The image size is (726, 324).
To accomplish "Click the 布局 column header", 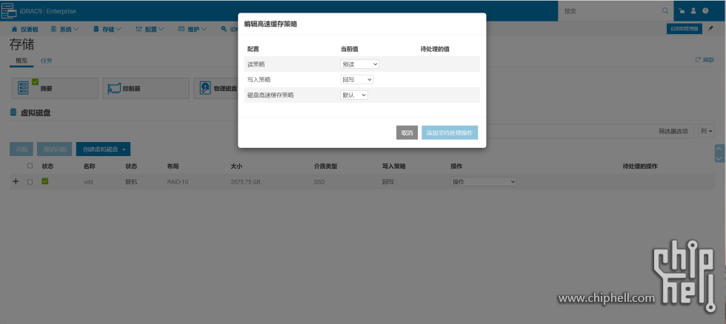I will [173, 166].
